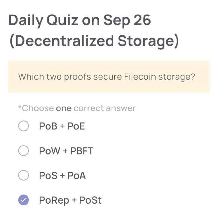Click the "(Decentralized Storage)" subtitle line

94,41
